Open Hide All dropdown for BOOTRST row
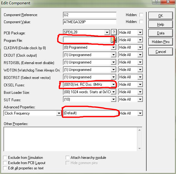The height and width of the screenshot is (174, 176). (x=140, y=77)
